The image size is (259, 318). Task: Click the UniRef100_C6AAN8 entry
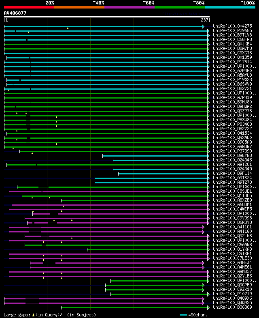[232, 245]
